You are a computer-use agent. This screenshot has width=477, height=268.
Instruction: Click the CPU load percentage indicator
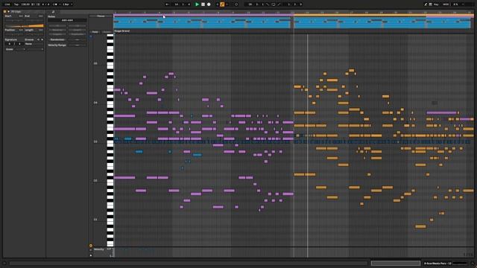point(455,4)
